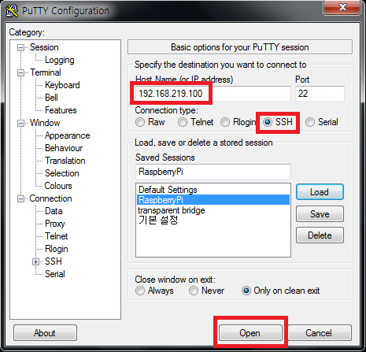The height and width of the screenshot is (352, 366).
Task: Open the Appearance category
Action: [67, 135]
